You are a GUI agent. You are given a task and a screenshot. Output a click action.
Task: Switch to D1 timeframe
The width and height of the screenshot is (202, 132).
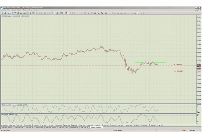coord(135,13)
